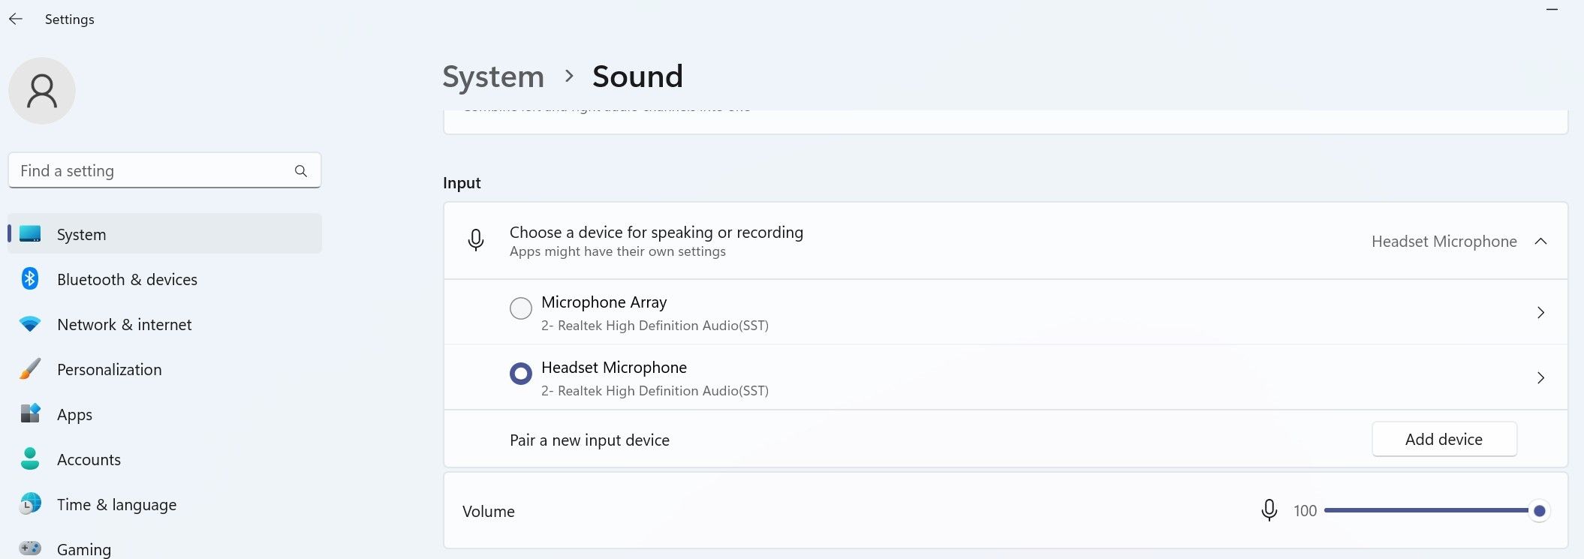
Task: Click the input volume slider handle
Action: 1539,511
